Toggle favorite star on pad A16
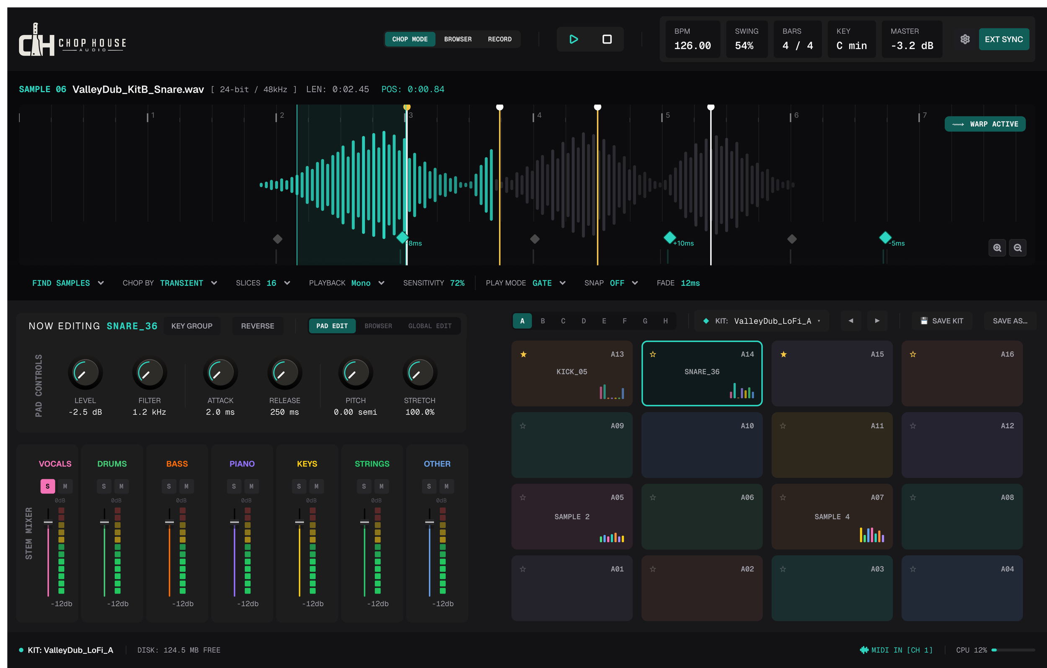This screenshot has height=668, width=1047. point(913,354)
